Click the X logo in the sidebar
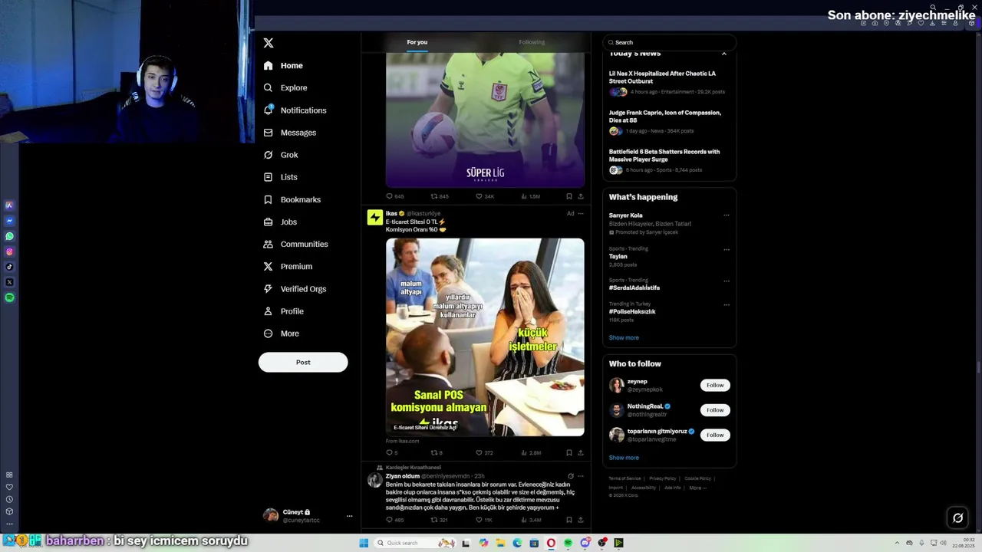 (269, 43)
